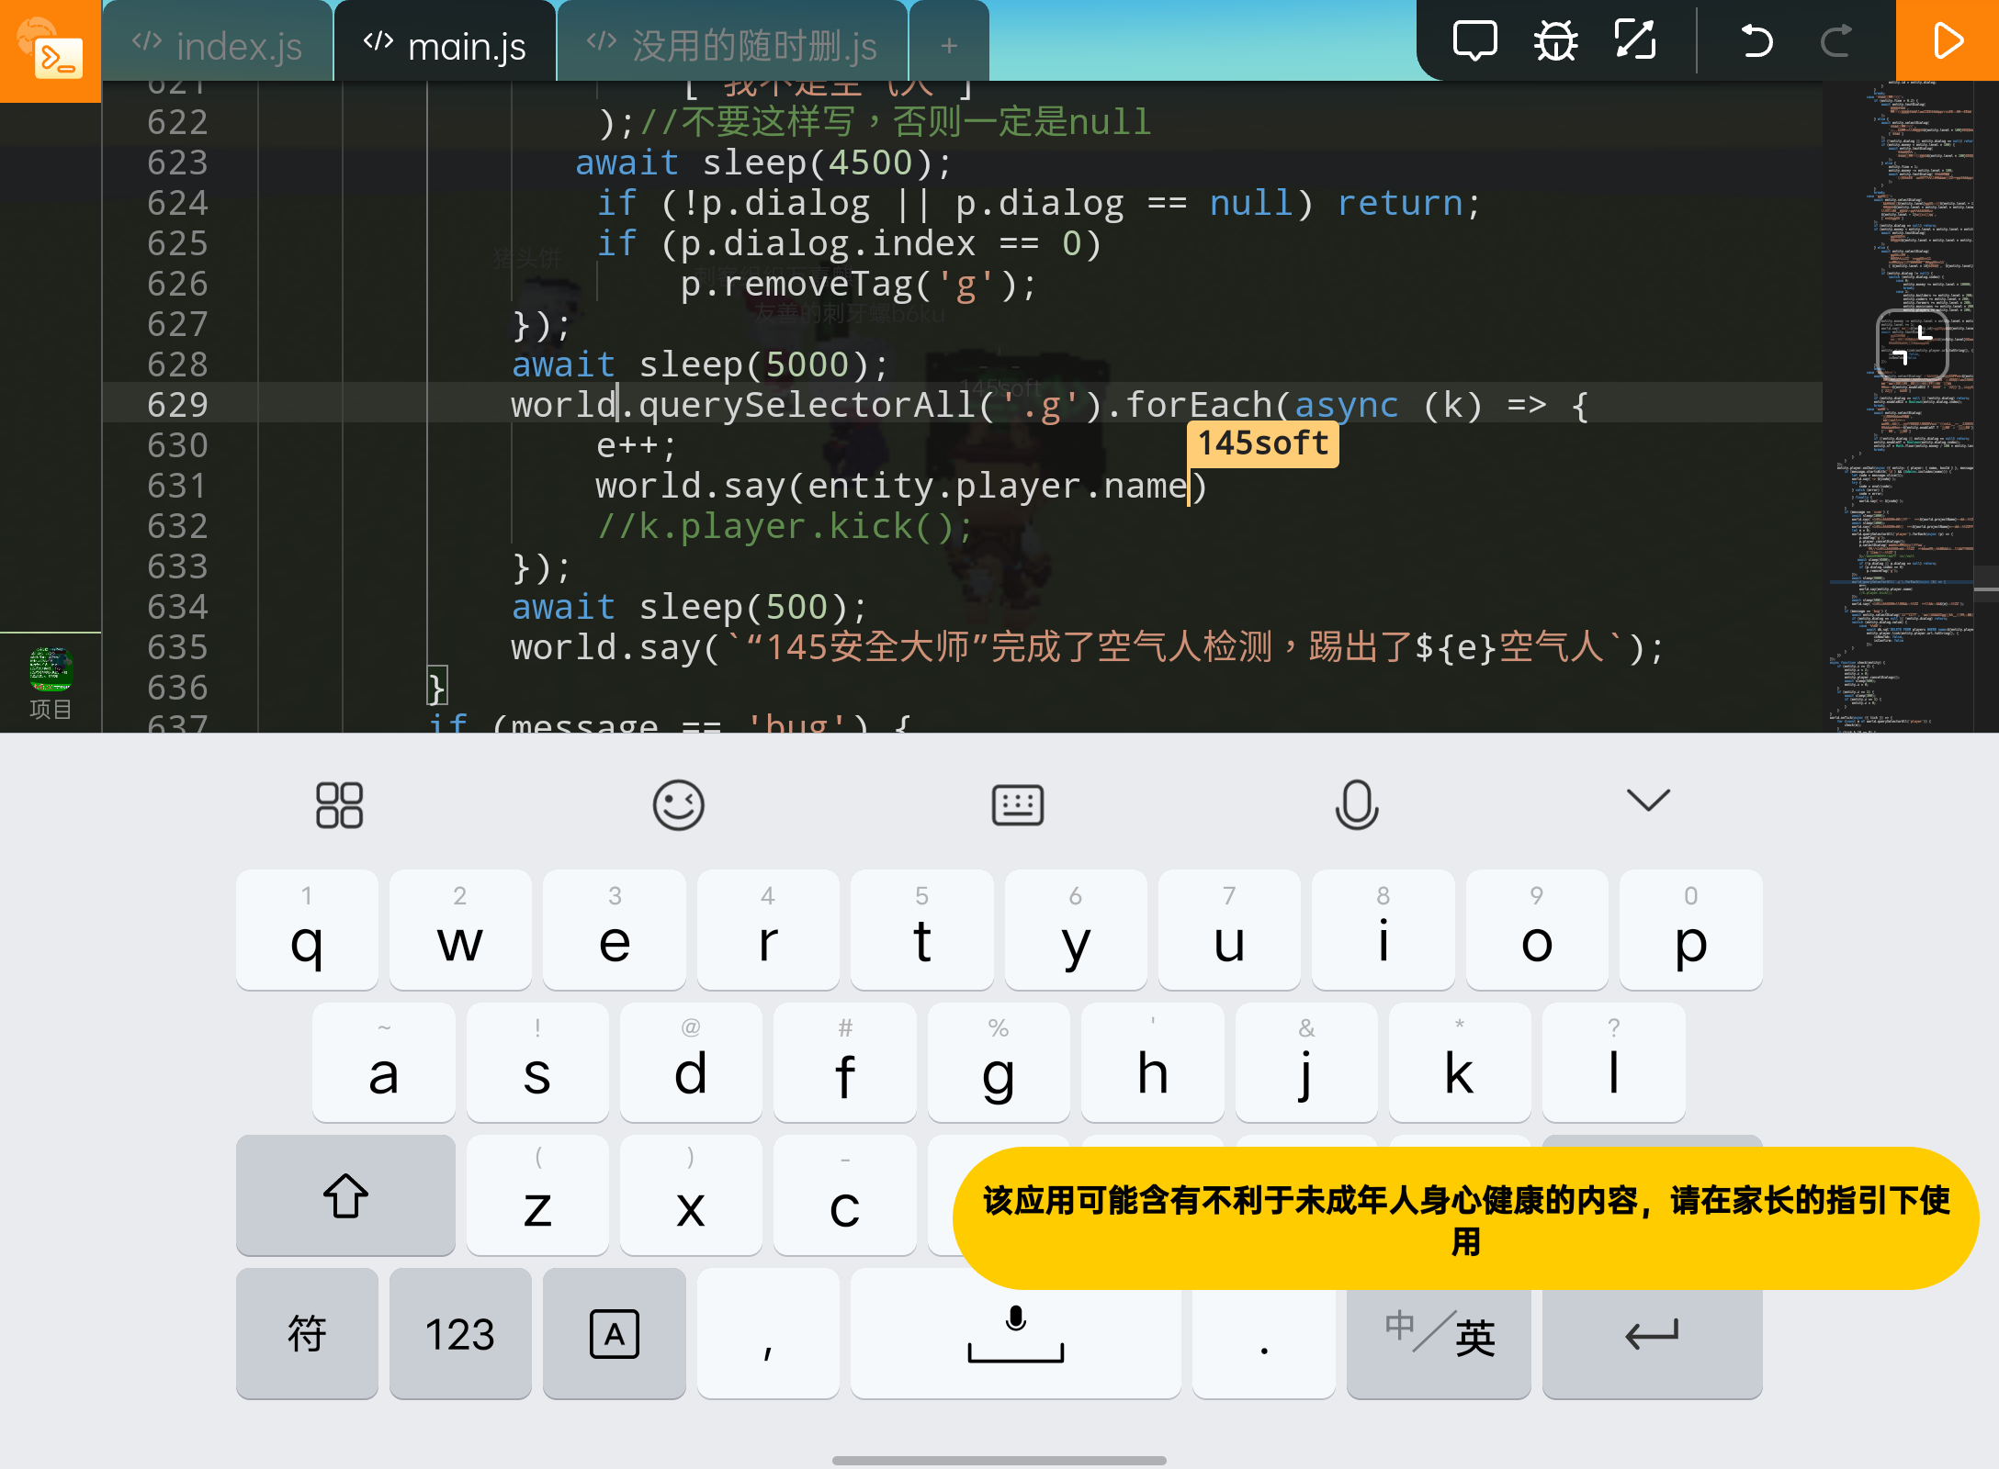Tap the j key

tap(1306, 1062)
